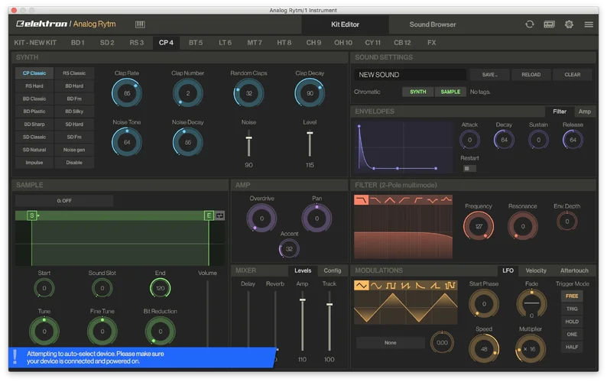Screen dimensions: 607x382
Task: Choose the Impulse synth machine
Action: (x=34, y=163)
